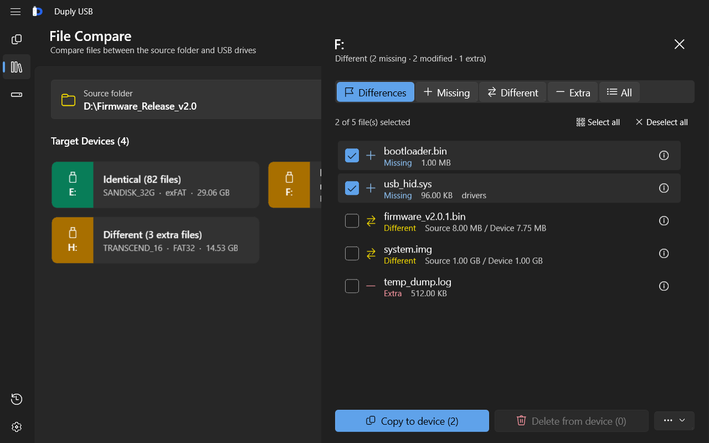Uncheck the usb_hid.sys checkbox
The image size is (709, 443).
[352, 188]
